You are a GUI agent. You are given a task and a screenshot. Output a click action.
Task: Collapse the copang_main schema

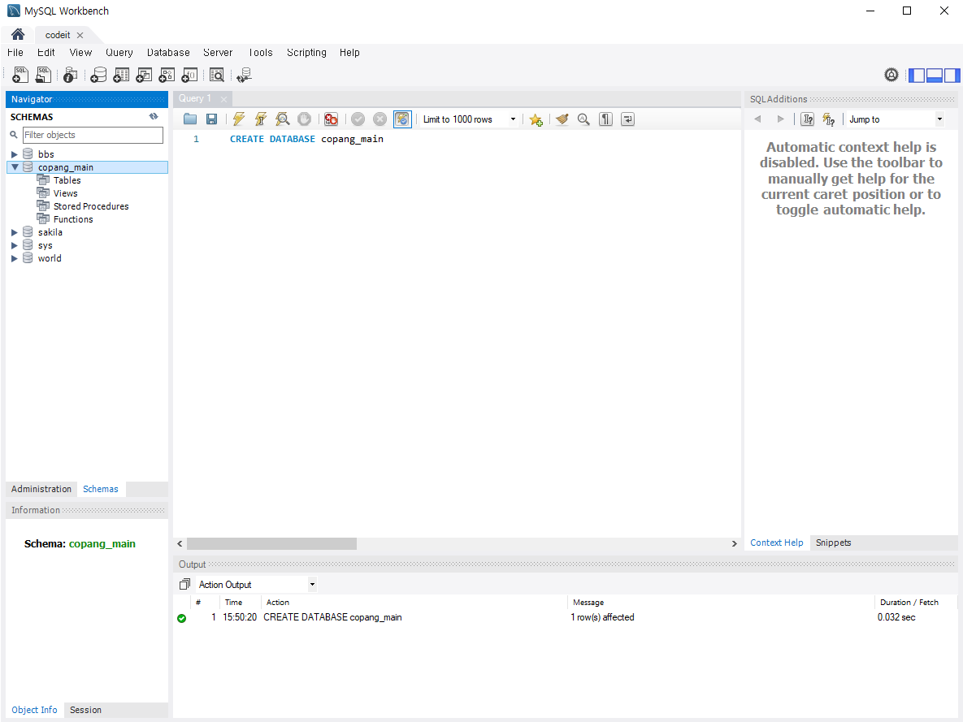point(15,167)
